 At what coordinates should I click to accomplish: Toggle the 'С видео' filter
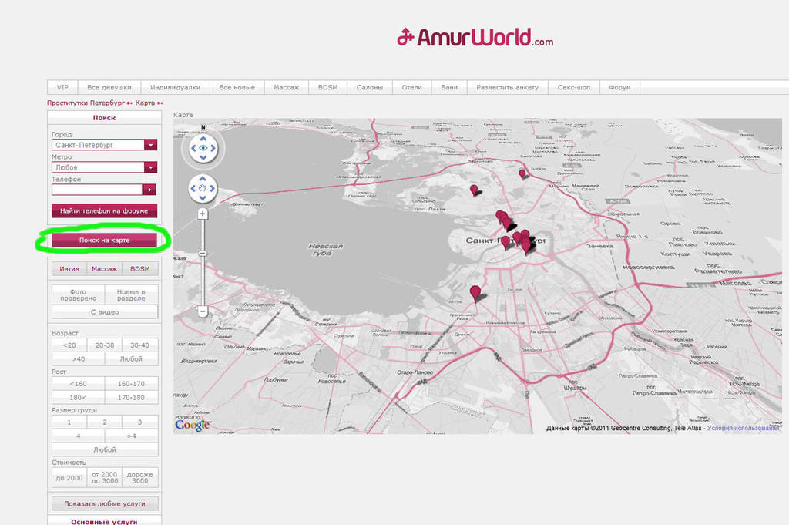coord(105,312)
